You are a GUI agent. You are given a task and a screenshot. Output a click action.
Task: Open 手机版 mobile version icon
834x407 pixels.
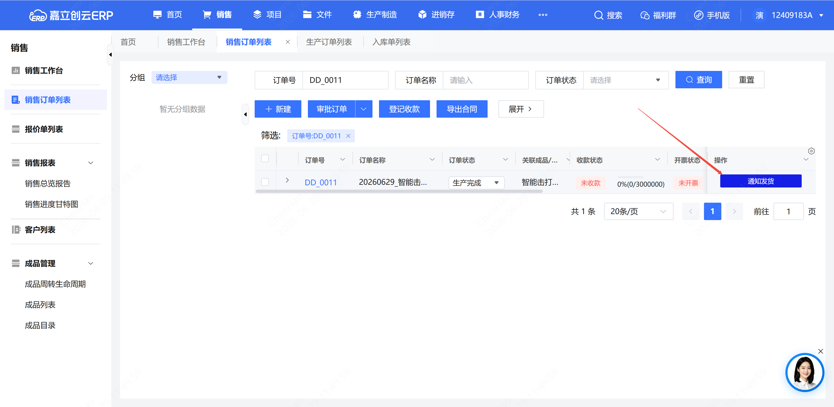(x=699, y=15)
